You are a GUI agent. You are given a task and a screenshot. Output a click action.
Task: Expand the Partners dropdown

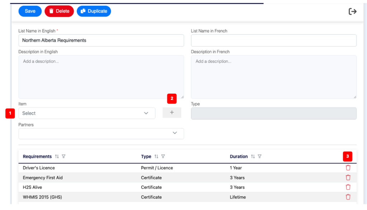[x=101, y=133]
